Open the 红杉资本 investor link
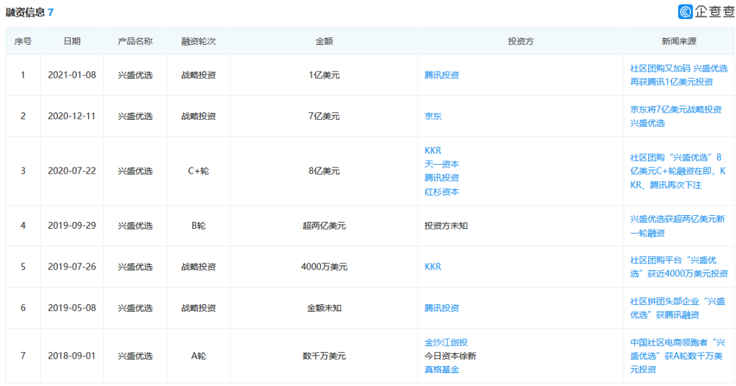Viewport: 736px width, 386px height. click(x=442, y=192)
